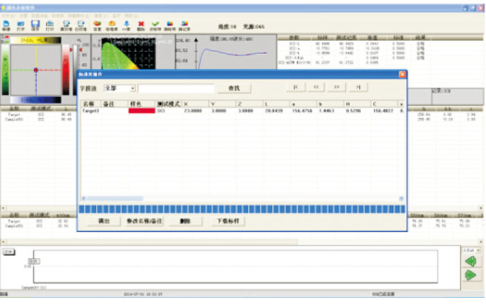Click the 调出 button in dialog
The width and height of the screenshot is (486, 304).
[x=104, y=221]
